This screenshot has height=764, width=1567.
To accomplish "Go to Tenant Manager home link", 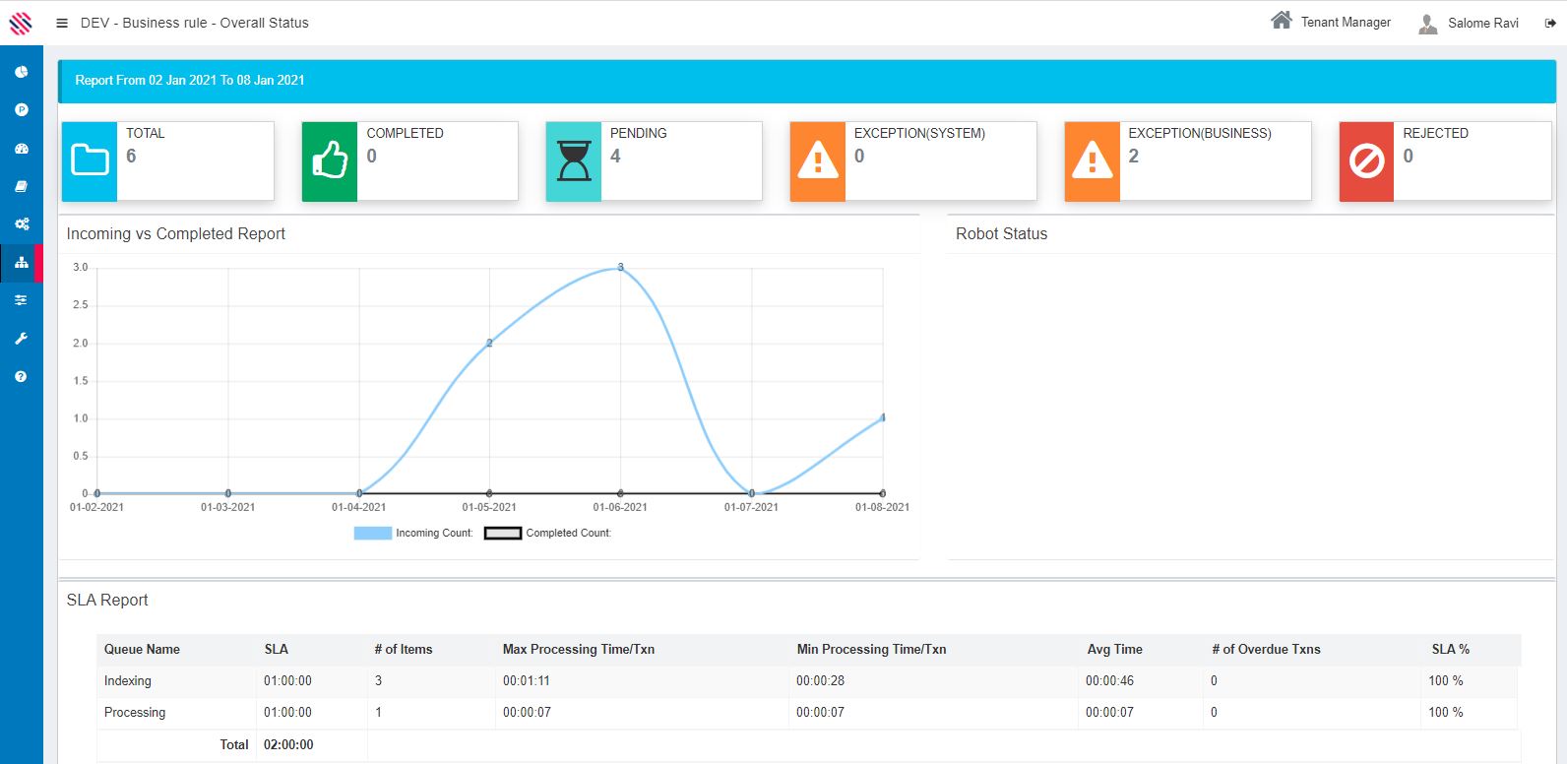I will tap(1330, 22).
